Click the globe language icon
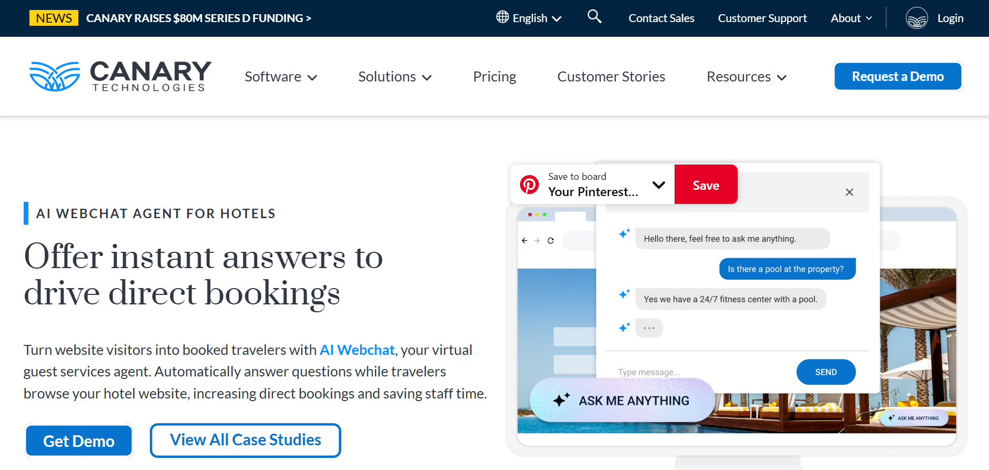Viewport: 989px width, 470px height. coord(503,17)
